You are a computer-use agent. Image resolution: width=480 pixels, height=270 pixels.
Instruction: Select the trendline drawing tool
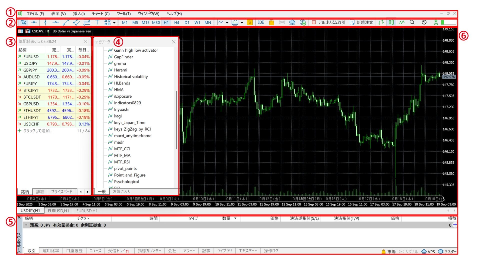click(66, 22)
